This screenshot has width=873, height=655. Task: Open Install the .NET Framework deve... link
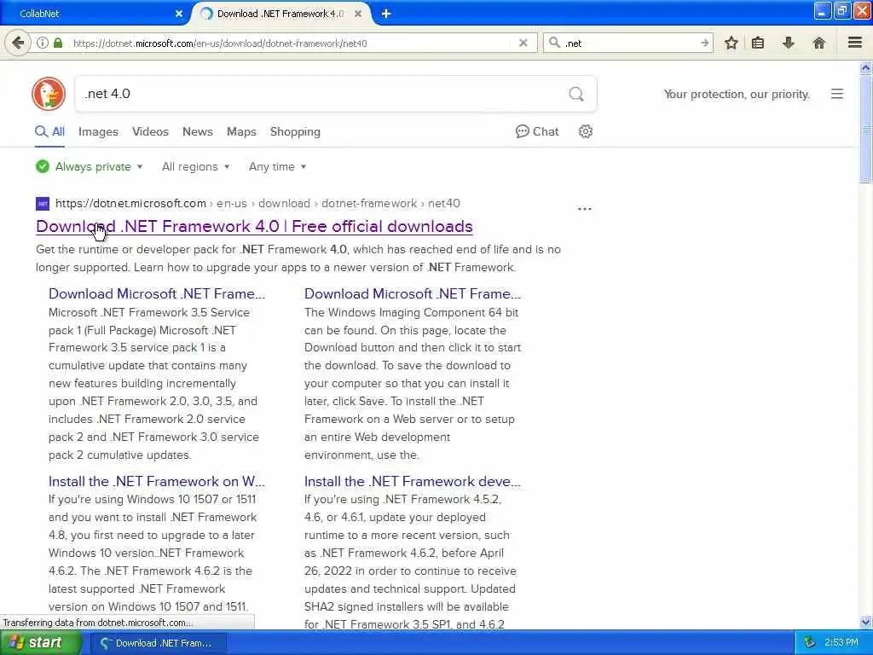[x=413, y=481]
